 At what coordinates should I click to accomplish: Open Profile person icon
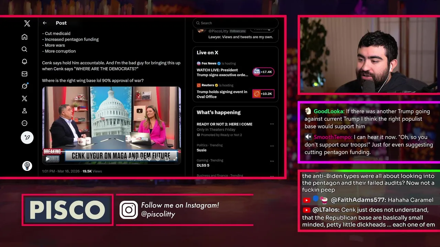pos(24,111)
